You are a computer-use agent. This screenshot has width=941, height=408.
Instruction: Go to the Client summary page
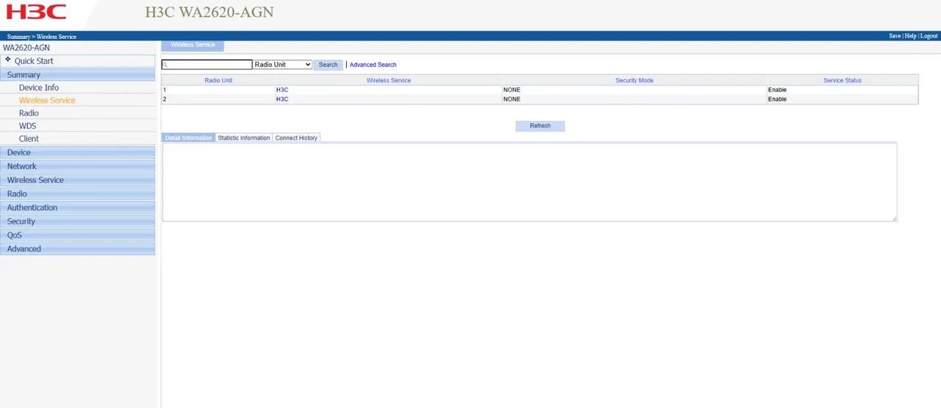(29, 138)
